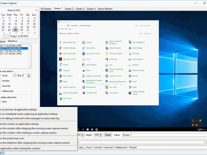Image resolution: width=207 pixels, height=155 pixels.
Task: Click Network and Sharing Center icon in preview
Action: point(107,70)
